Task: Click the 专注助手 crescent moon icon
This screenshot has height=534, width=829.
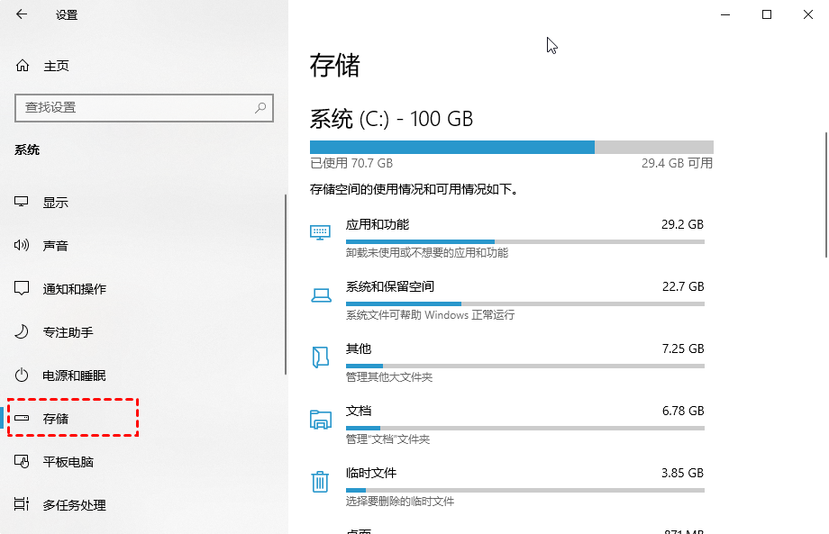Action: pyautogui.click(x=21, y=331)
